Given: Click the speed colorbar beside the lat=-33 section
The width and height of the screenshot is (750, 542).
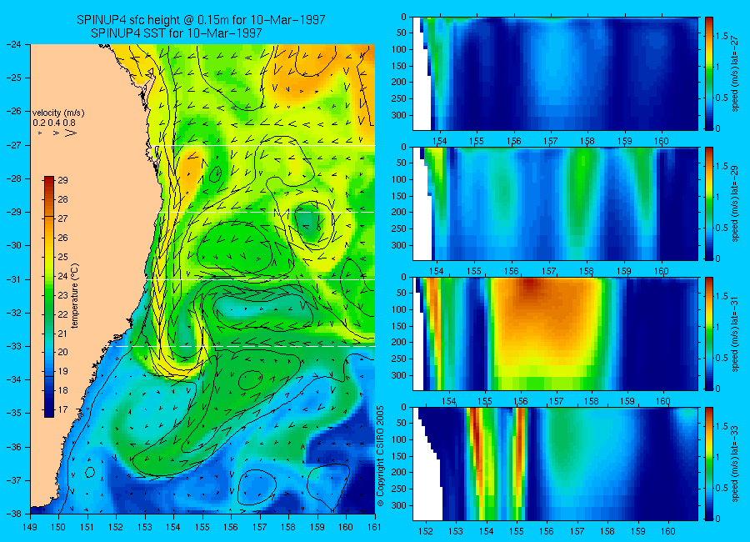Looking at the screenshot, I should click(x=708, y=464).
